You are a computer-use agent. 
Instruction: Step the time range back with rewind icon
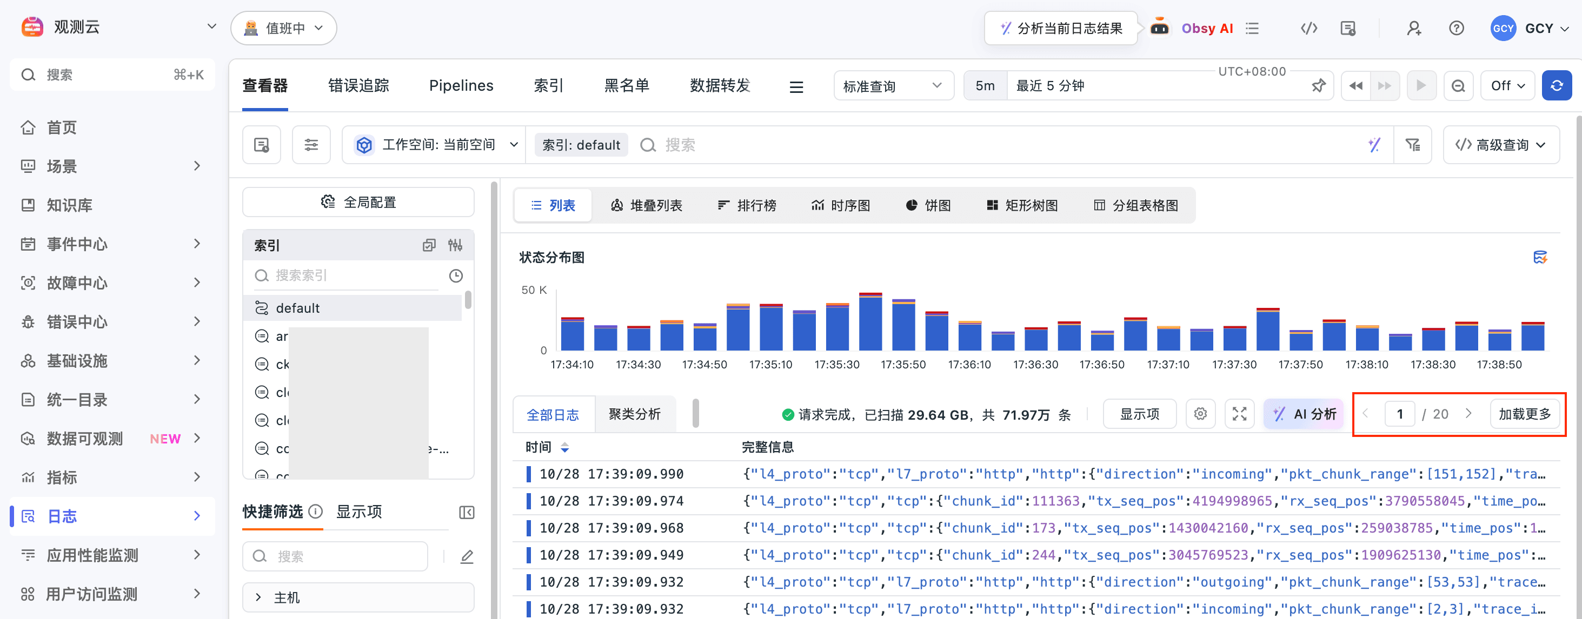[1355, 86]
